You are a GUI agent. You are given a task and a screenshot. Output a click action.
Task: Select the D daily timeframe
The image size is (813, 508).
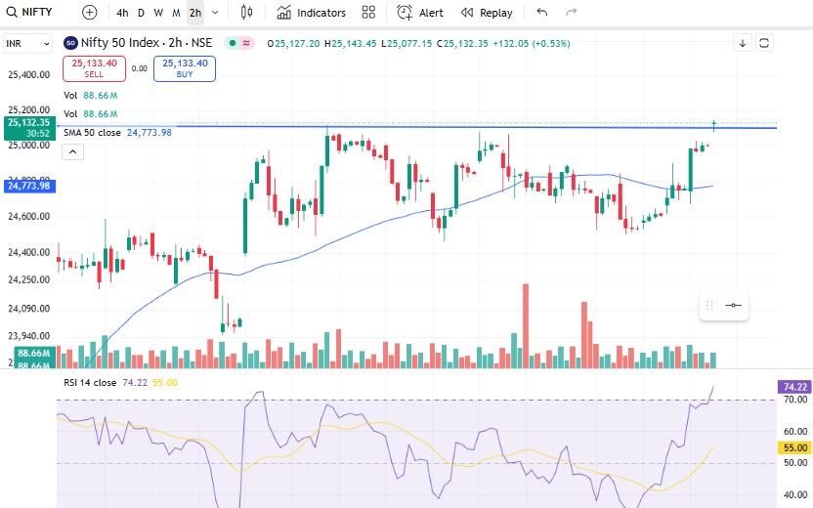tap(141, 13)
